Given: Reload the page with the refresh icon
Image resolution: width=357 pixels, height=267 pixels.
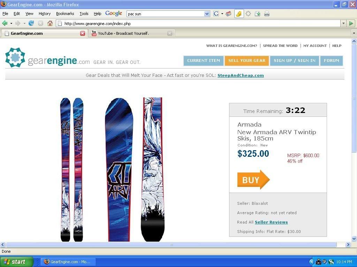Looking at the screenshot, I should (x=31, y=23).
